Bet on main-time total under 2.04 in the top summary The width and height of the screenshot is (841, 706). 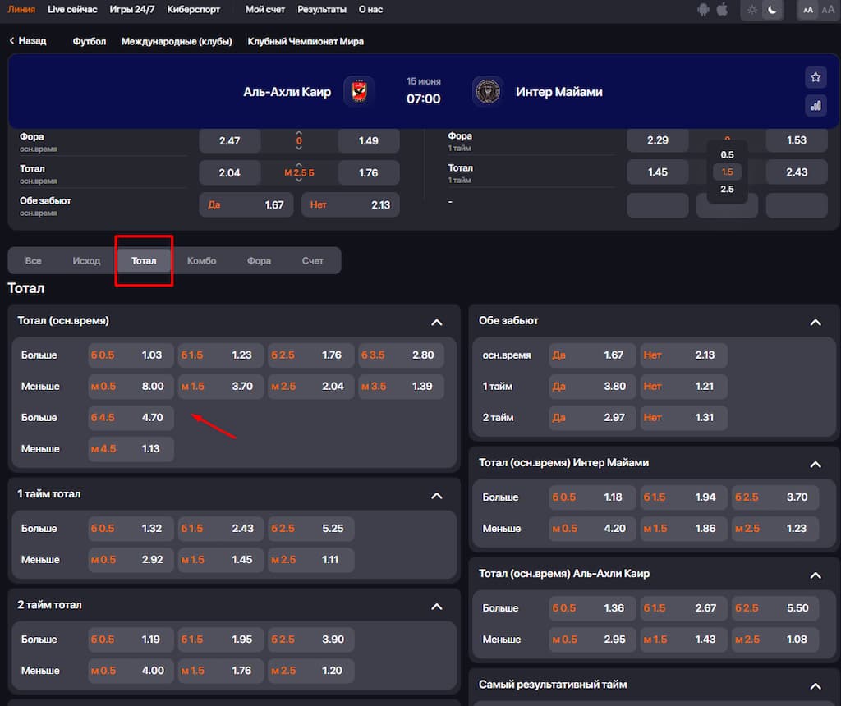230,172
